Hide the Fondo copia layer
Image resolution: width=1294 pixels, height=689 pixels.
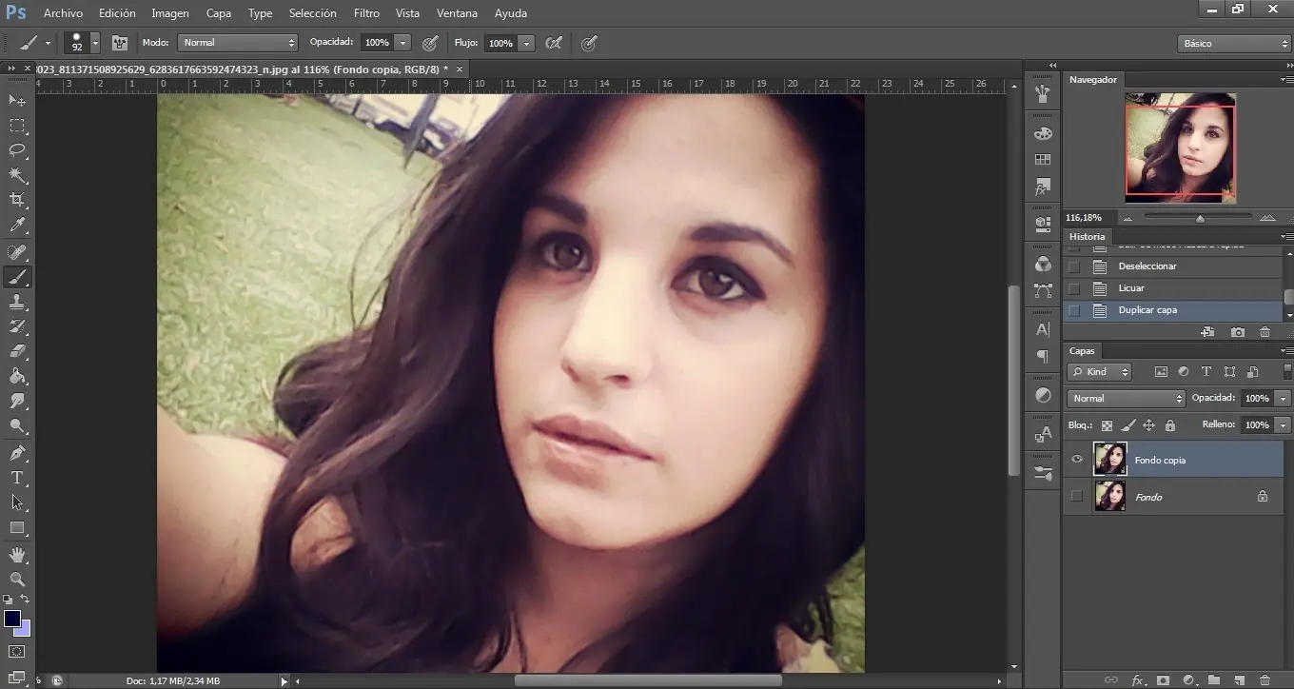point(1077,460)
